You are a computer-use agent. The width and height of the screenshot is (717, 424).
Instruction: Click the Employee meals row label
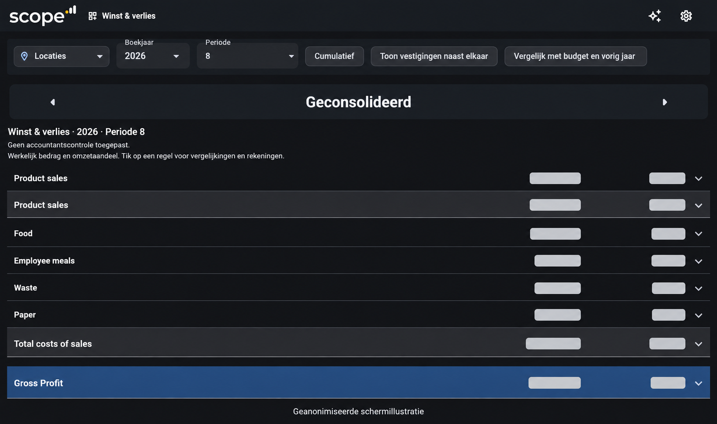pyautogui.click(x=44, y=261)
